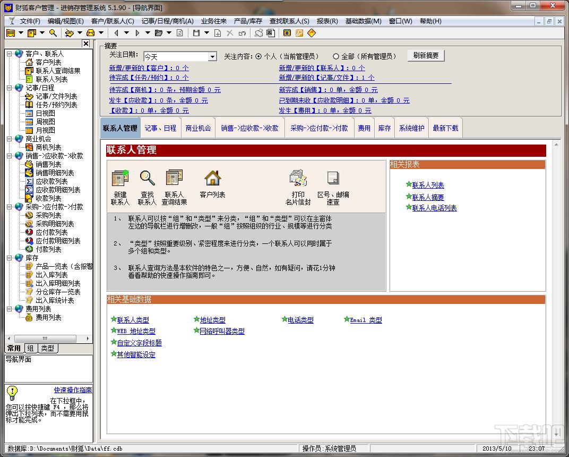
Task: Select the 个人（当前管理员）radio button
Action: tap(258, 56)
